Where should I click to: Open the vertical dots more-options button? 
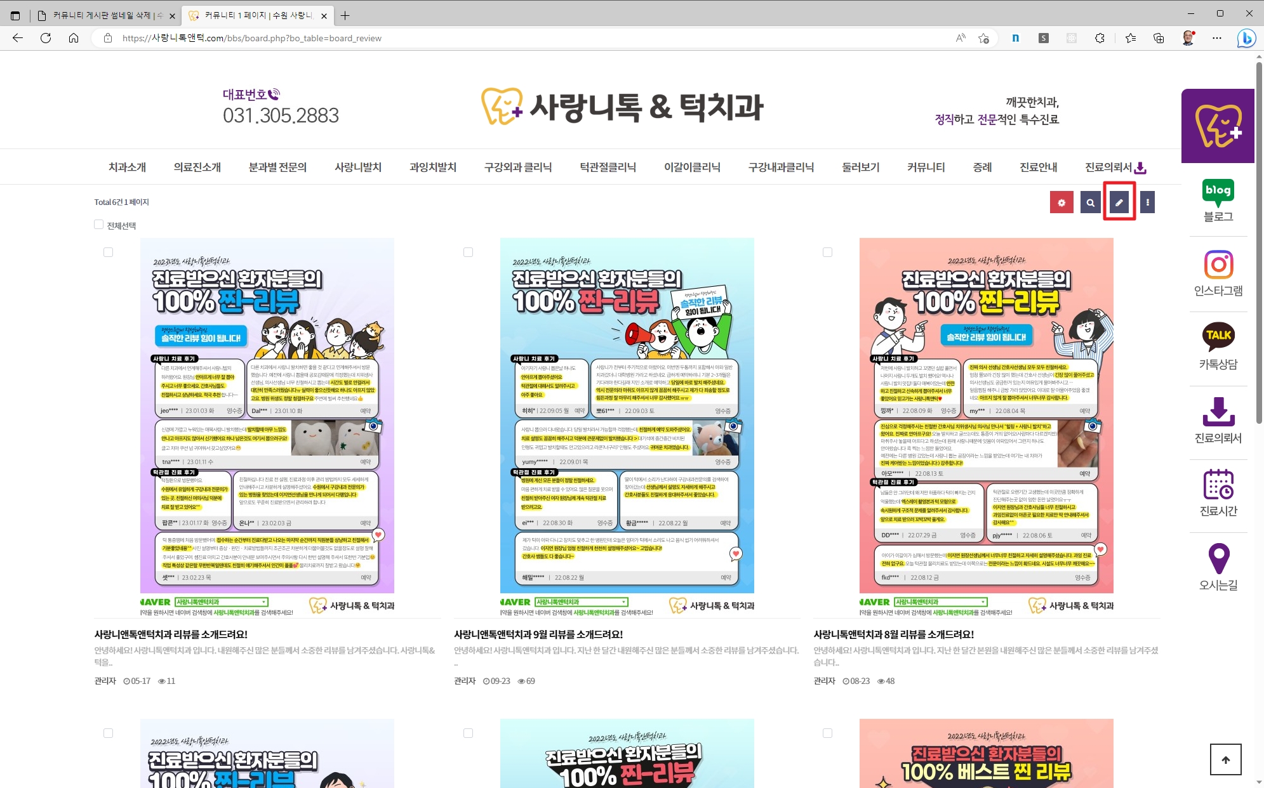click(1147, 203)
